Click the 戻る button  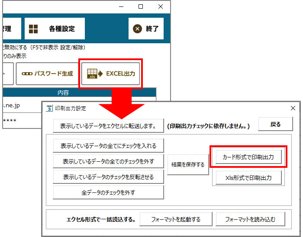(x=275, y=125)
